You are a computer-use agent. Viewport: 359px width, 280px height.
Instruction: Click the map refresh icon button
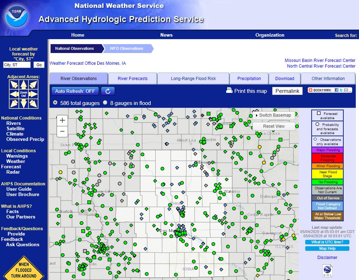[108, 91]
